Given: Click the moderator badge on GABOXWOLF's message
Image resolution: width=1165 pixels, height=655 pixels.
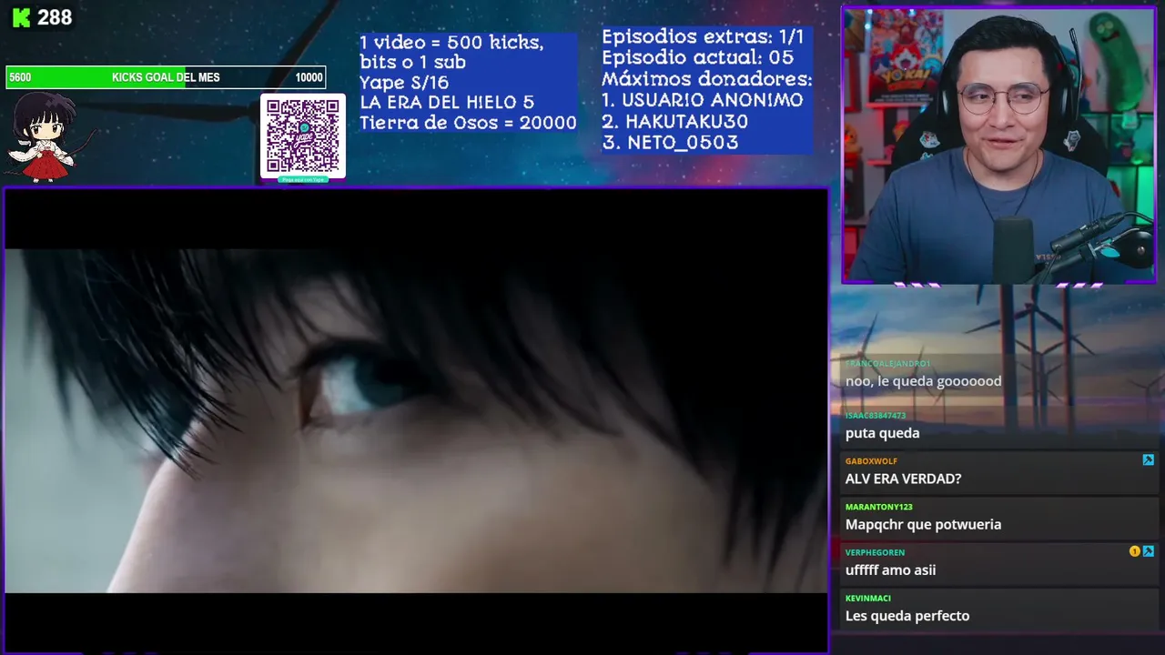Looking at the screenshot, I should [x=1148, y=460].
